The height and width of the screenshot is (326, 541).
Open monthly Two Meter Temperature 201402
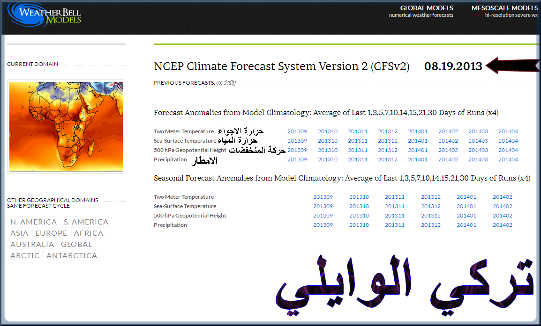[x=448, y=131]
